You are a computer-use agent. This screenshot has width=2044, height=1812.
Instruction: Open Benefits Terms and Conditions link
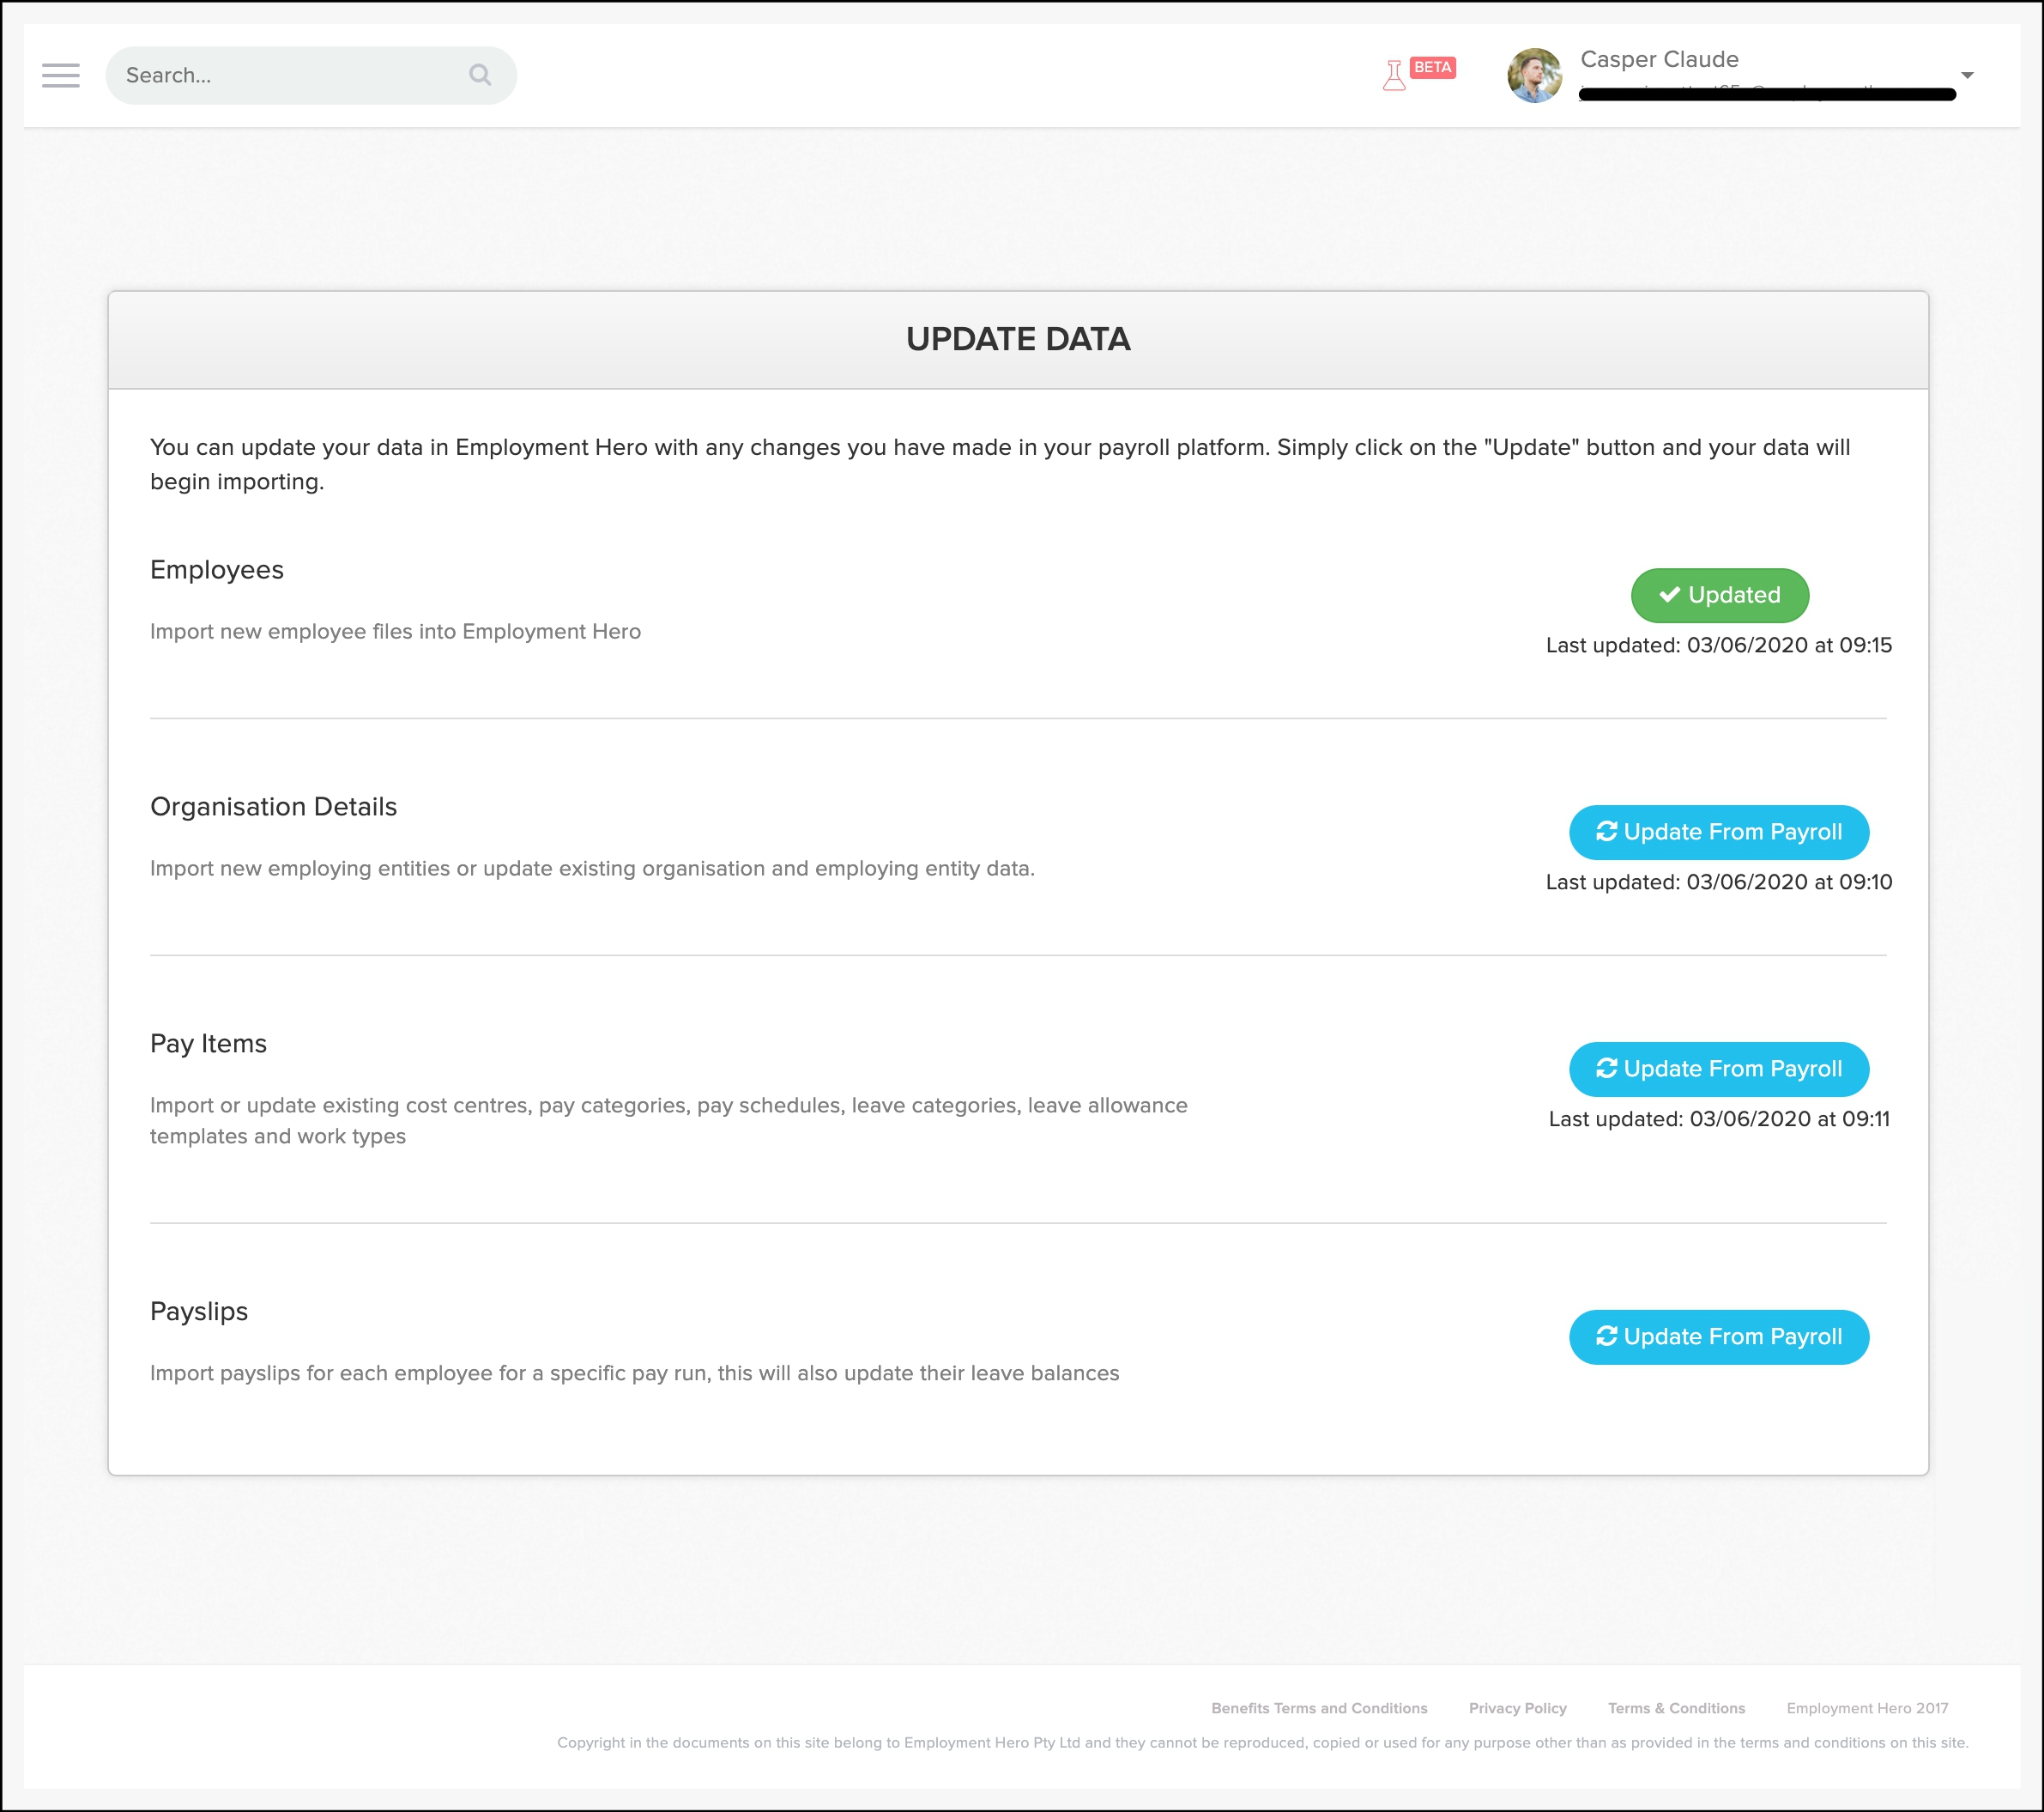[1319, 1708]
